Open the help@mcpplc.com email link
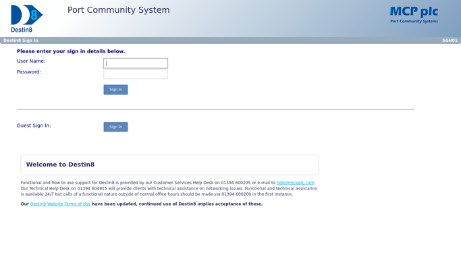 (295, 183)
